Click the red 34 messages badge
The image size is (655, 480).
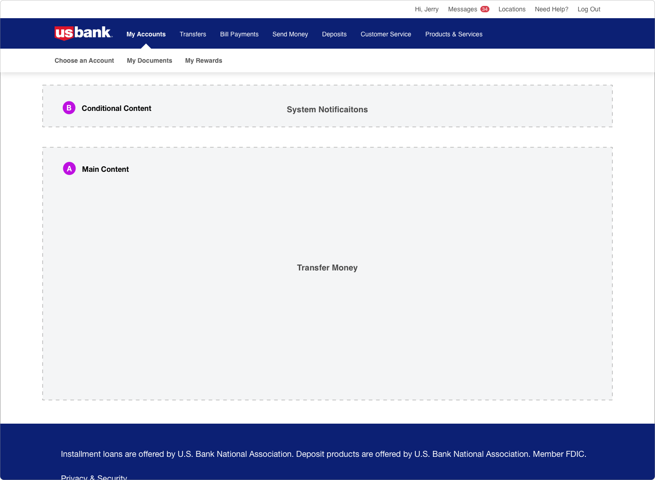click(485, 9)
